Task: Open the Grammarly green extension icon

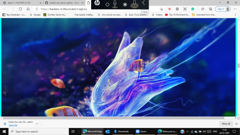Action: pos(193,9)
